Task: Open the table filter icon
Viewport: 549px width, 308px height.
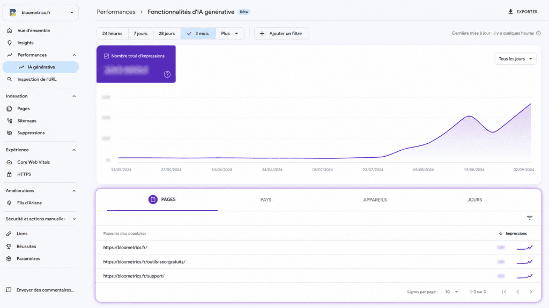Action: tap(529, 218)
